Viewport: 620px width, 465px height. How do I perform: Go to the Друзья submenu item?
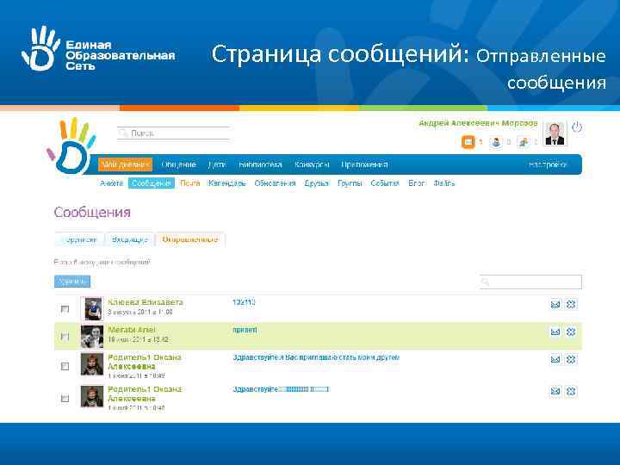tap(317, 183)
